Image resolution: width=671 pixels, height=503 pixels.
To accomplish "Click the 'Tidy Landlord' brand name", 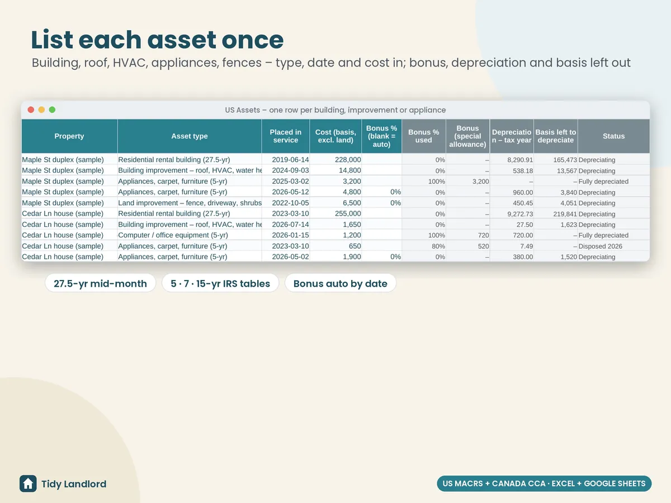I will (x=74, y=484).
